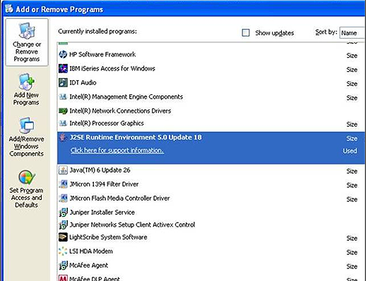Viewport: 366px width, 281px height.
Task: Click here for support information link
Action: tap(117, 150)
